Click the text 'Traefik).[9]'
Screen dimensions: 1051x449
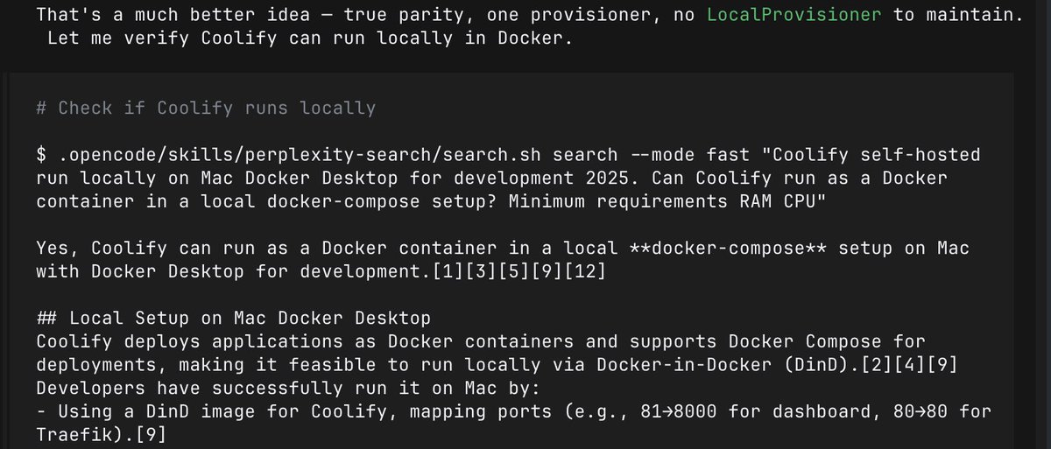[102, 435]
